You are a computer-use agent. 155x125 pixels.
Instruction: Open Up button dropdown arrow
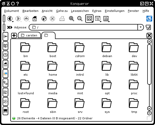(x=29, y=21)
